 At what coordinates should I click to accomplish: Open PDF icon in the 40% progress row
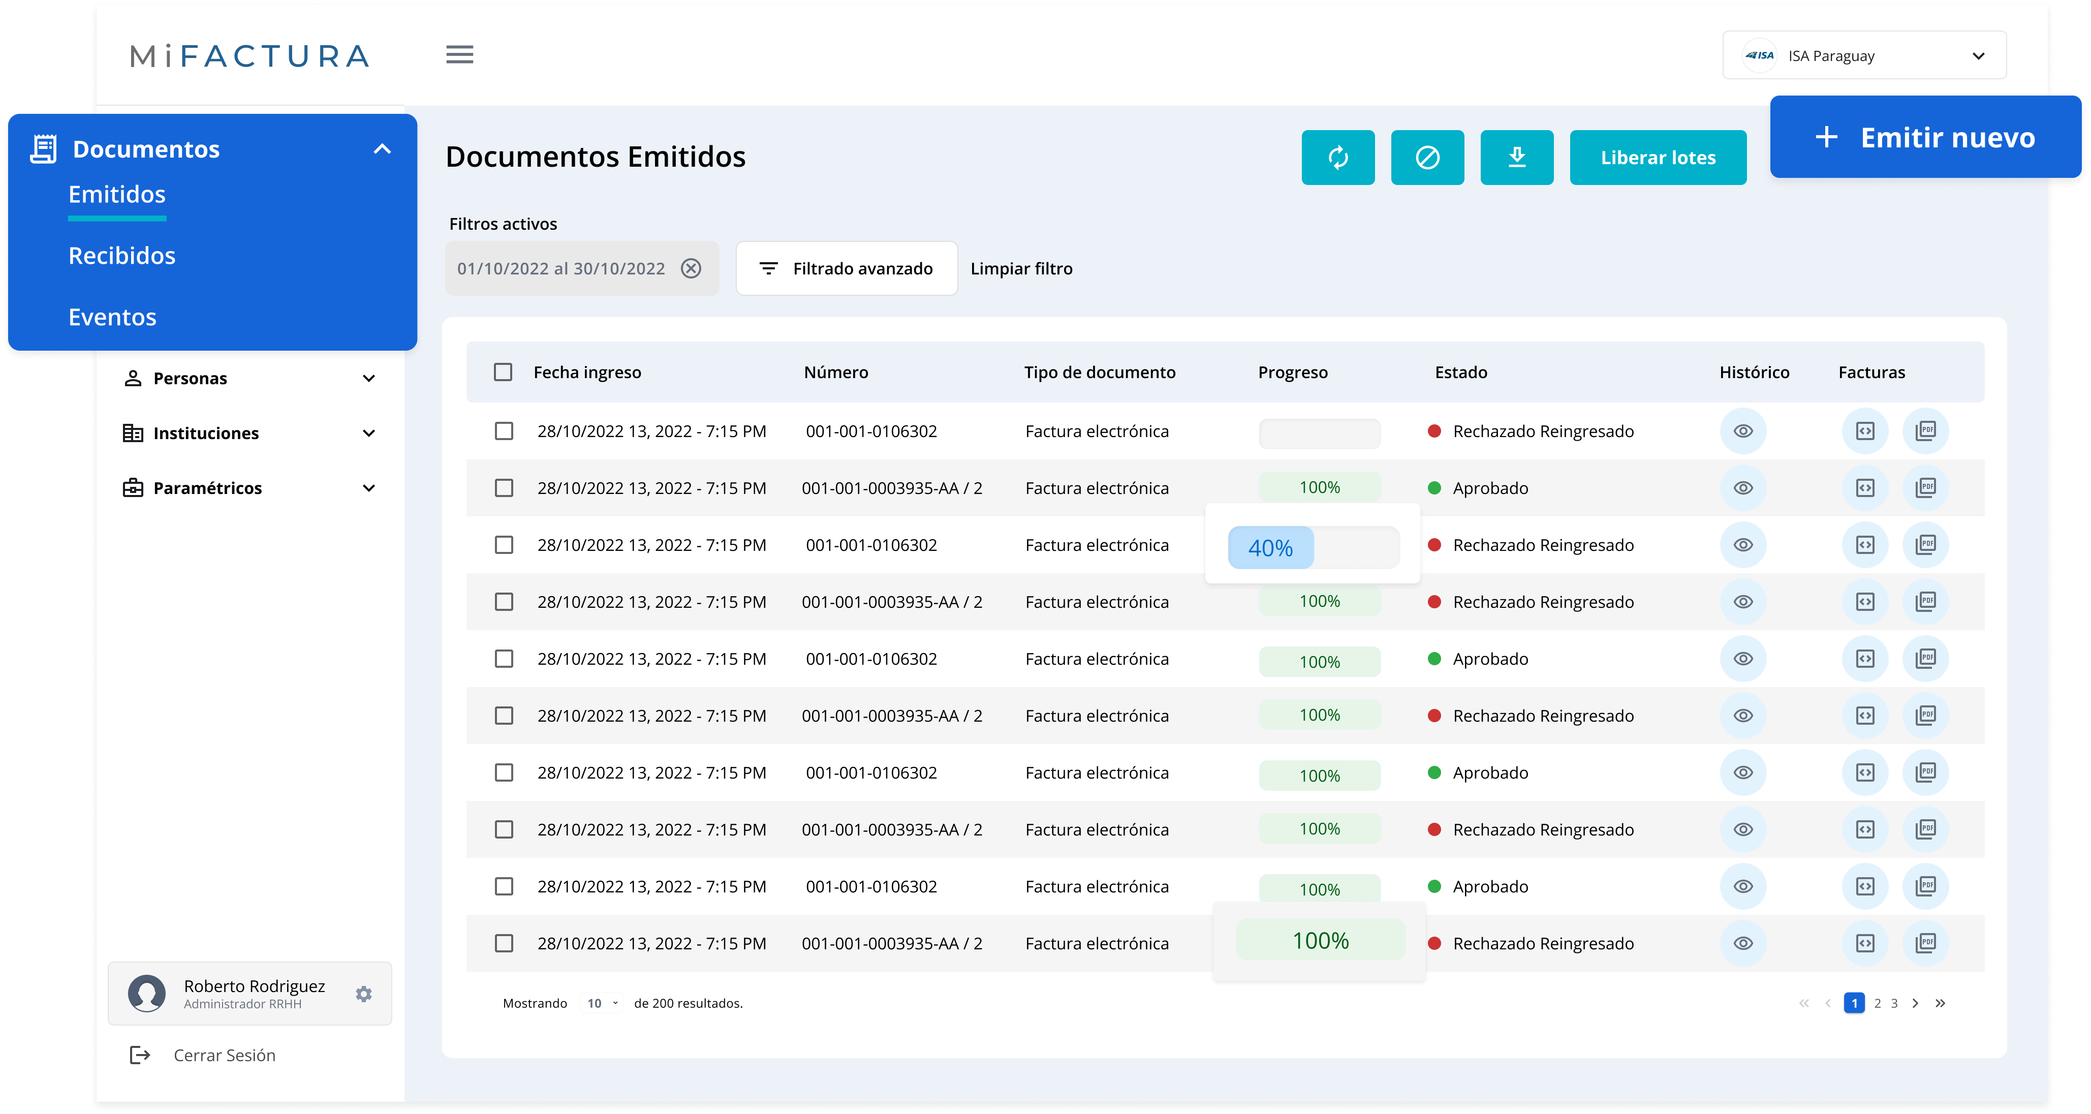(1925, 545)
